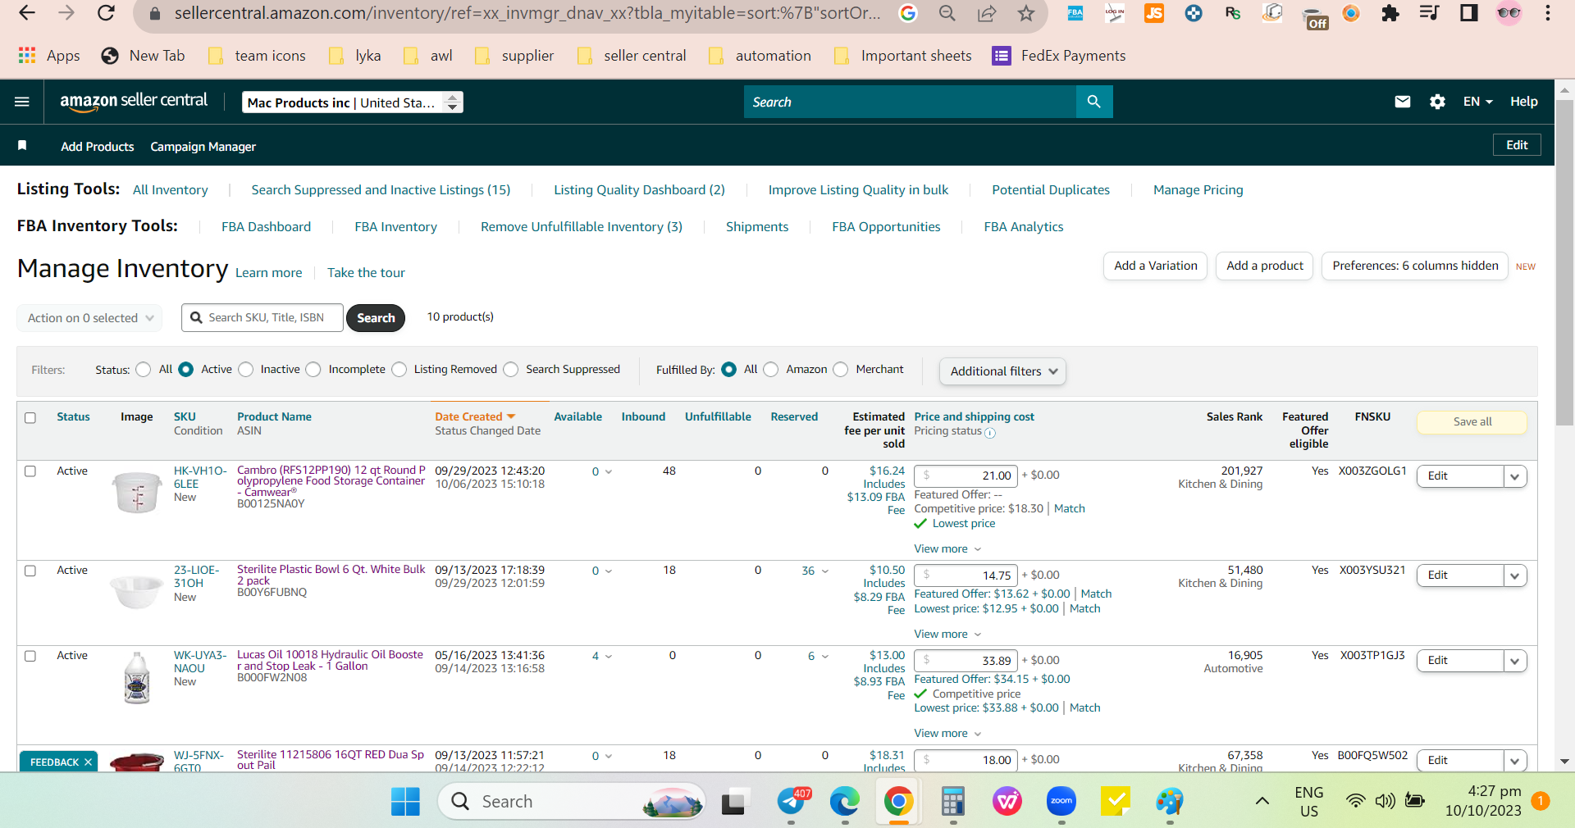Share this page with the share icon

(x=986, y=13)
